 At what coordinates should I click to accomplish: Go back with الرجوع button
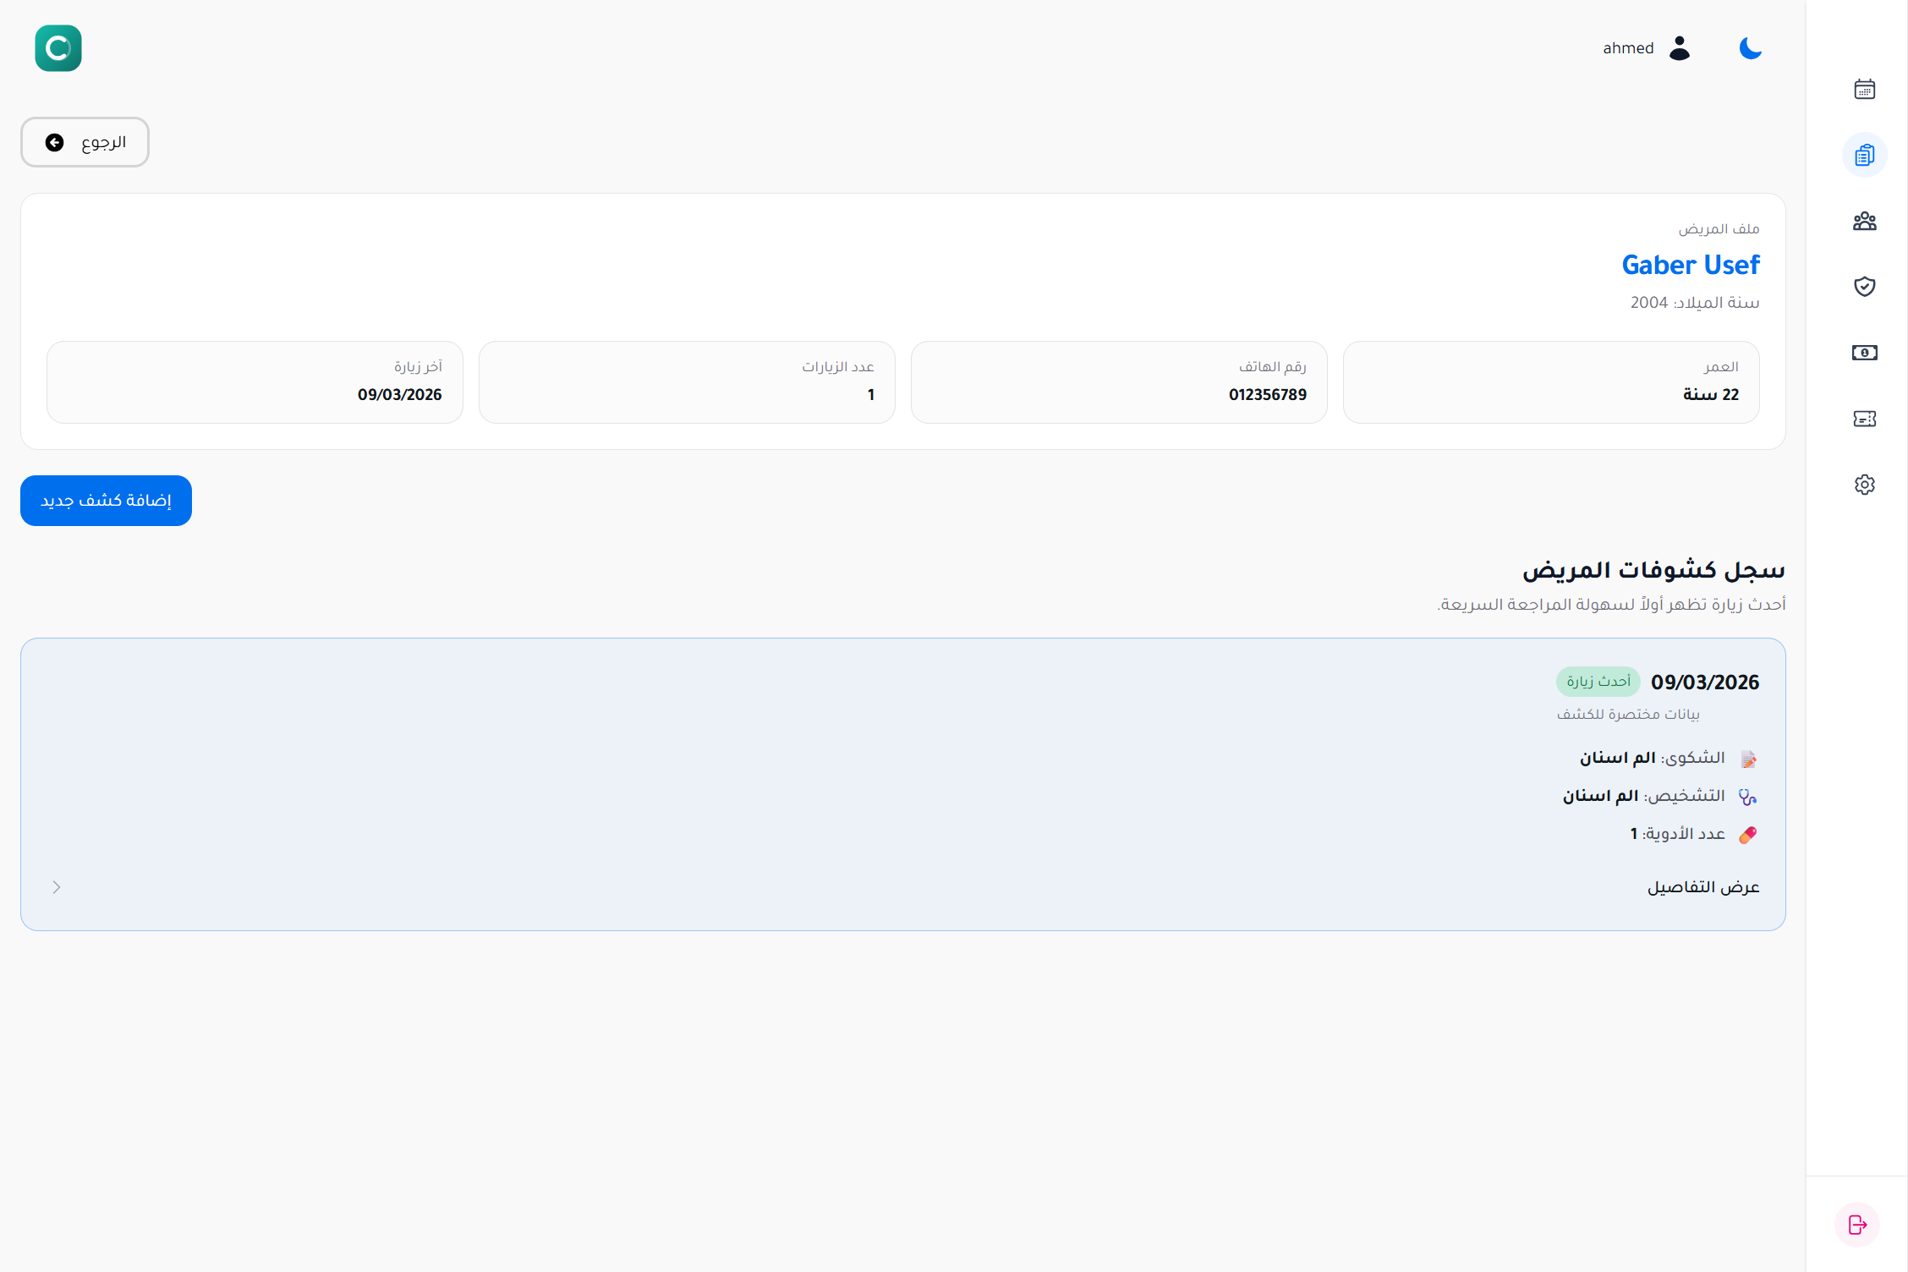click(x=85, y=142)
